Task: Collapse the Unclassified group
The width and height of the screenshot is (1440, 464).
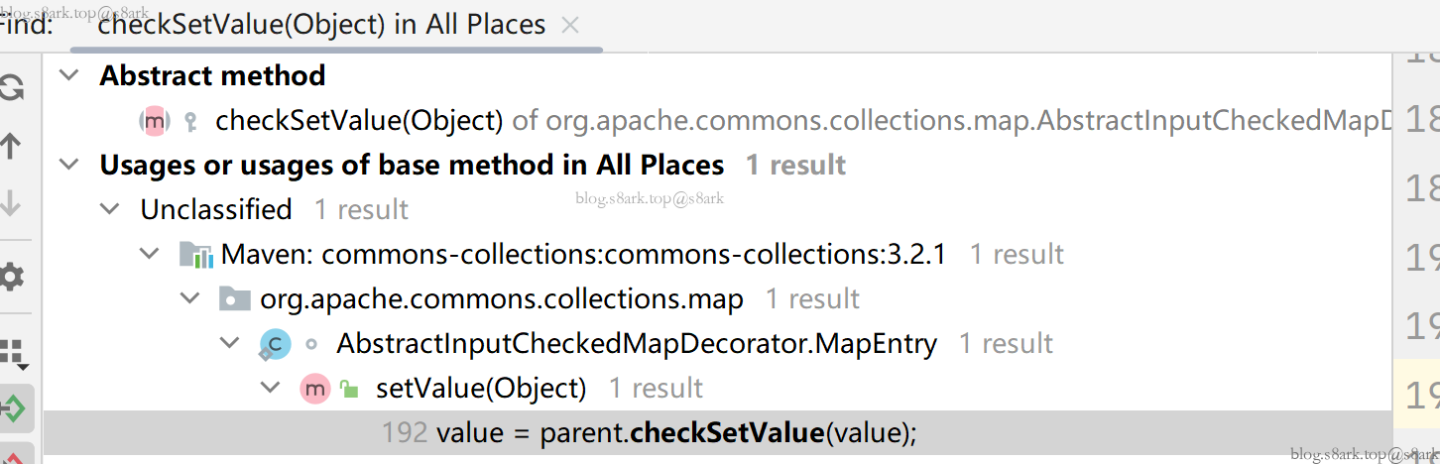Action: 109,209
